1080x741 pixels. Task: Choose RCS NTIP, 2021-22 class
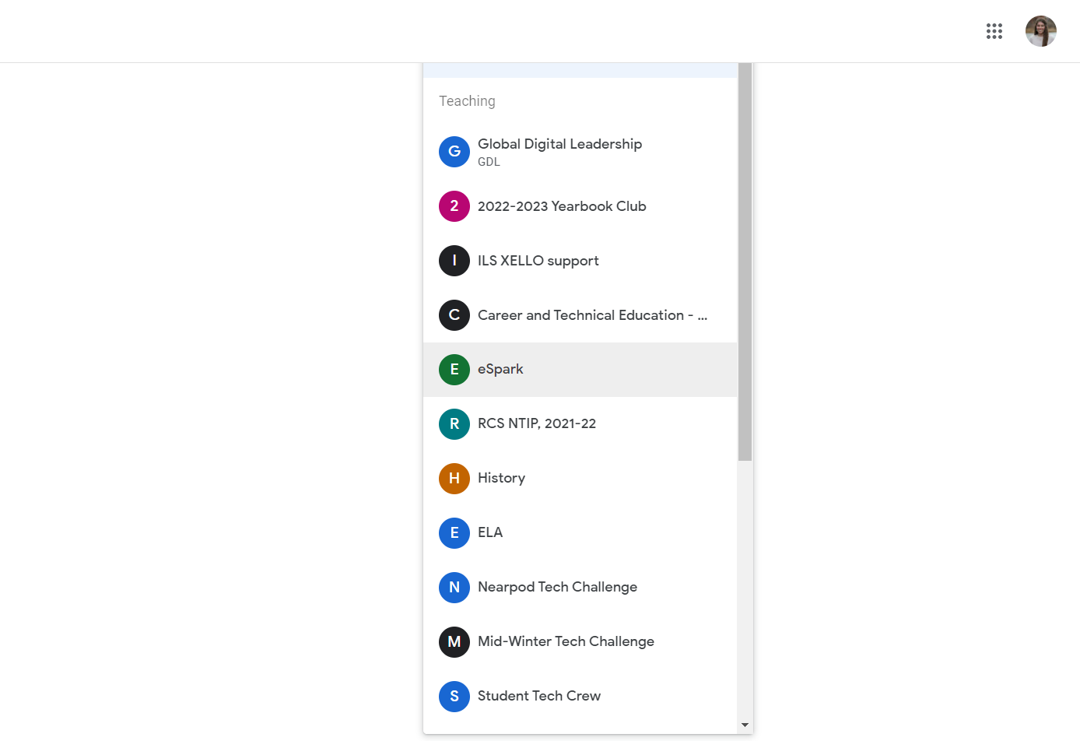(580, 424)
